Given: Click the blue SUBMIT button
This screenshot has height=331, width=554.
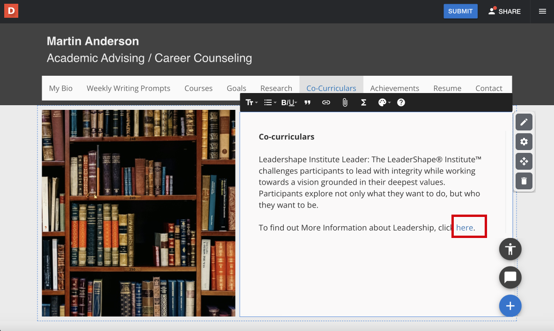Looking at the screenshot, I should point(460,11).
